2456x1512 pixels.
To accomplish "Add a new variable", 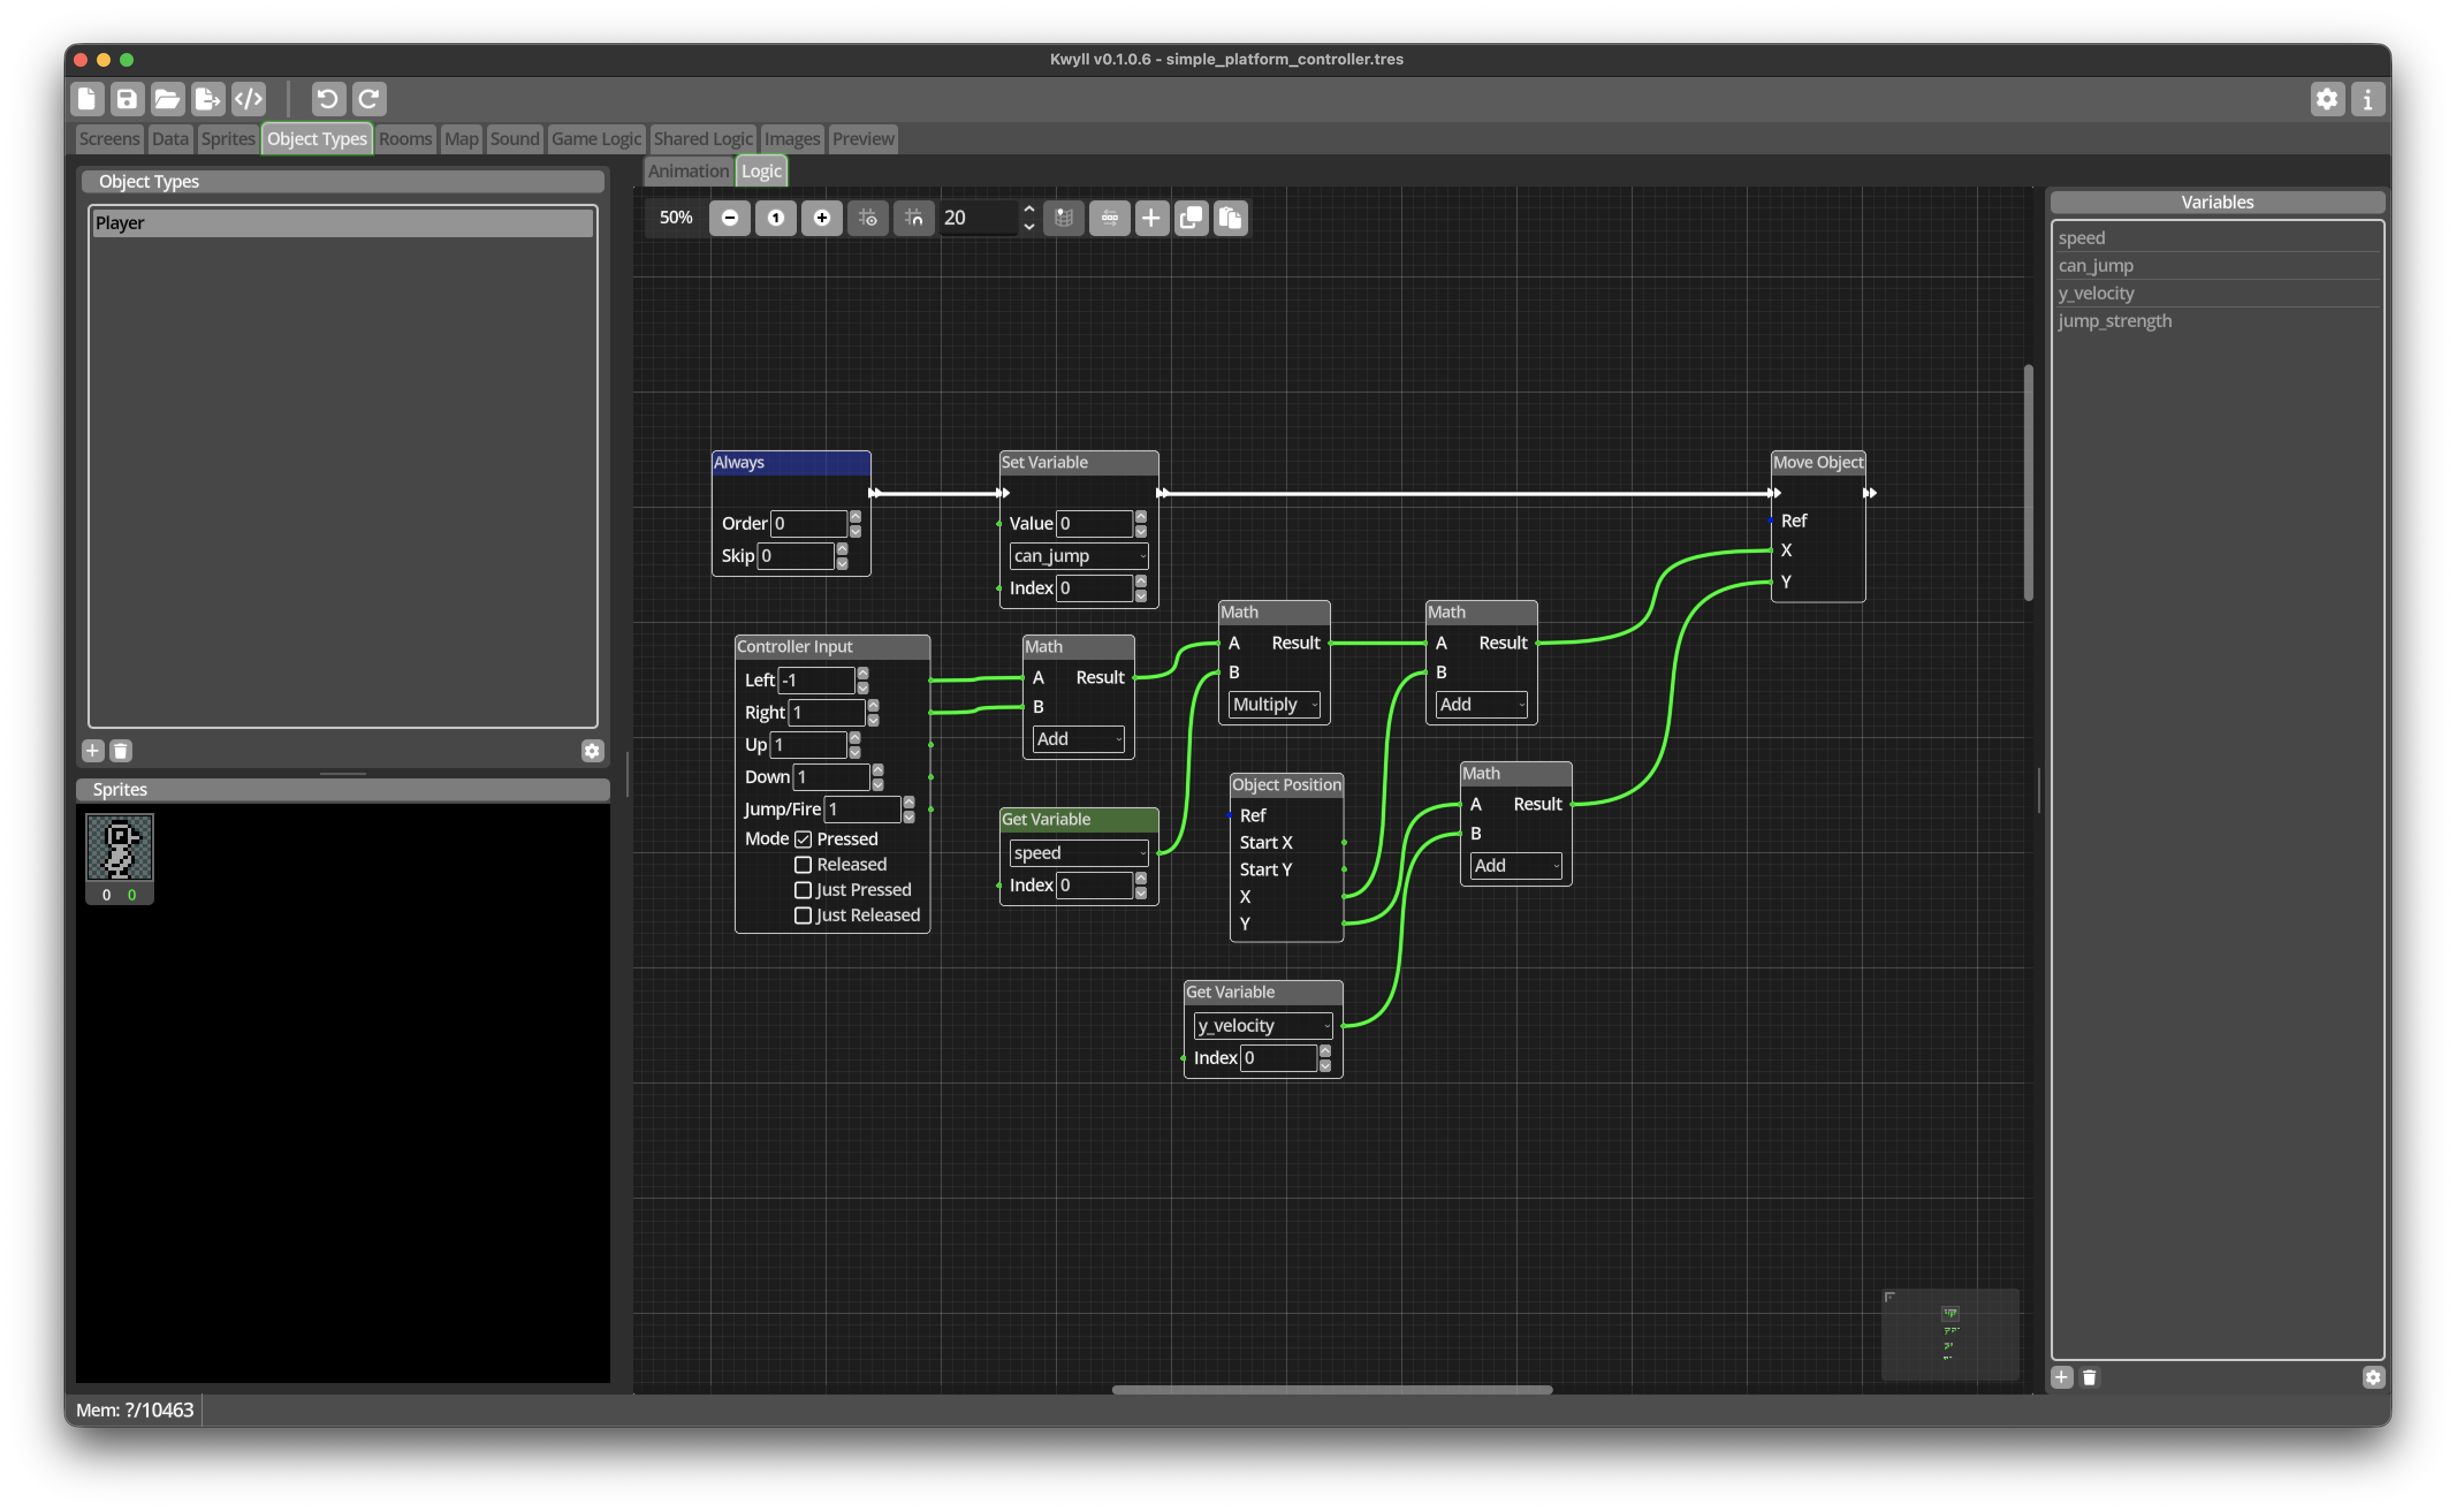I will pos(2062,1377).
